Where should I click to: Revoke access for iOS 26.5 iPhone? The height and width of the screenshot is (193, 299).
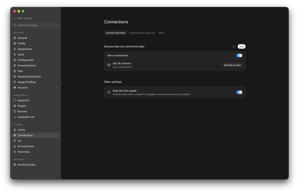tap(232, 65)
